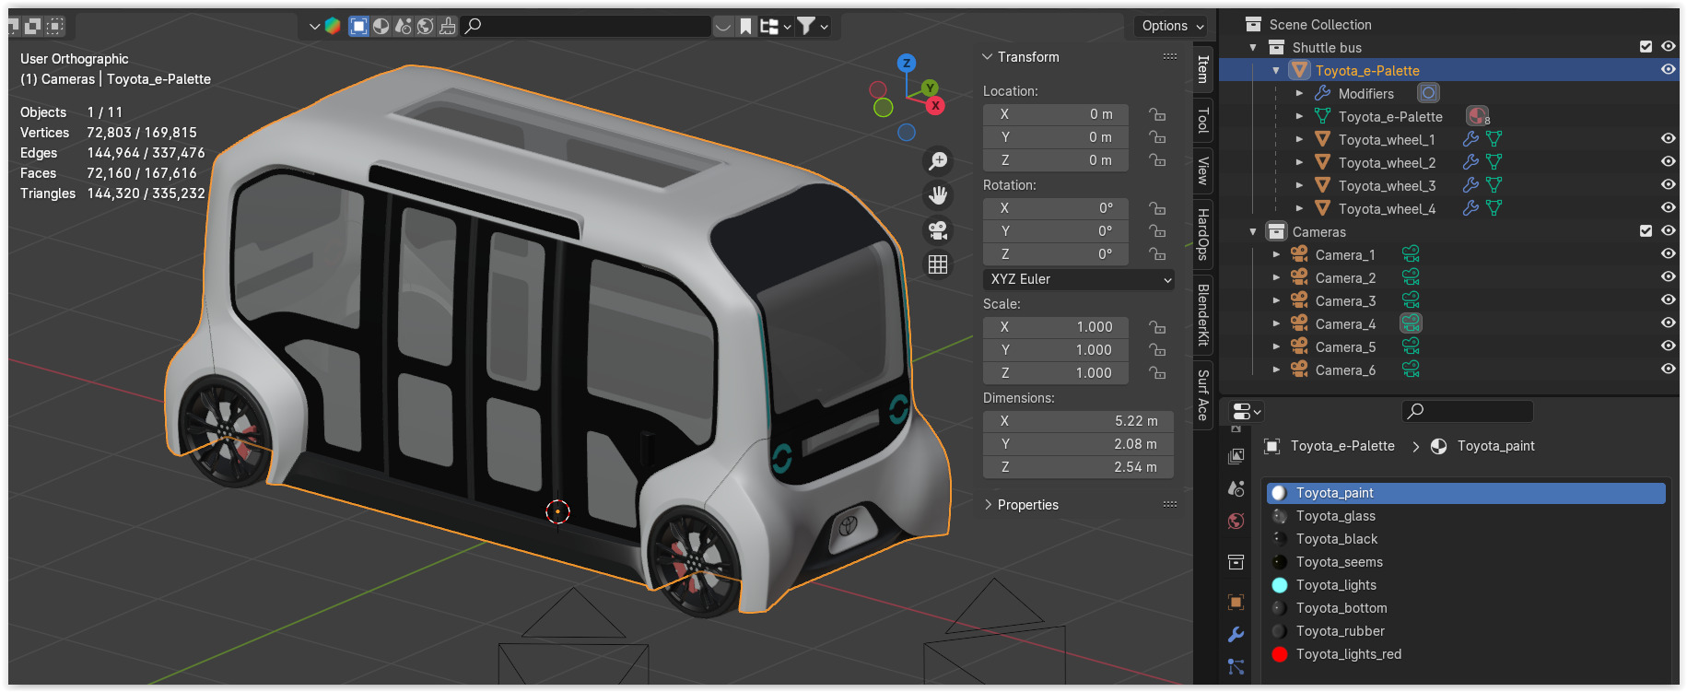Toggle lock for Rotation Z value
The width and height of the screenshot is (1687, 692).
(1157, 254)
